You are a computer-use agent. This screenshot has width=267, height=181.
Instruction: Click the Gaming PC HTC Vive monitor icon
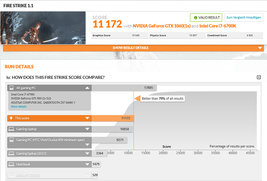coord(11,140)
